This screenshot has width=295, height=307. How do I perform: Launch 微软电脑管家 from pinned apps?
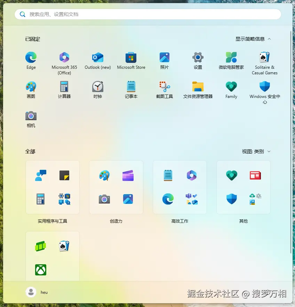[x=231, y=60]
